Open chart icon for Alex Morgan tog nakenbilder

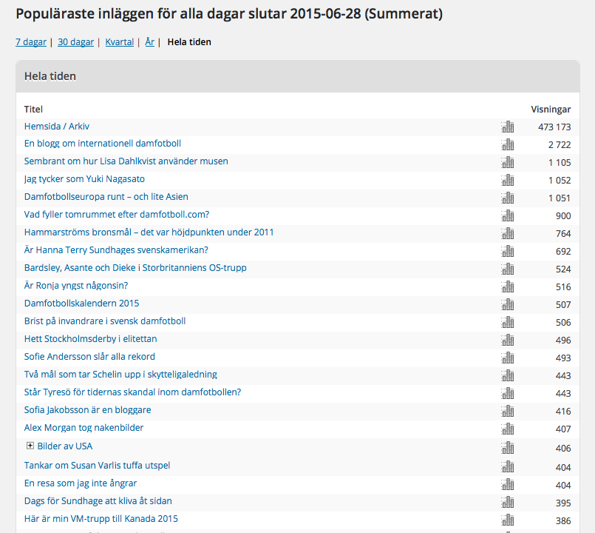pyautogui.click(x=507, y=429)
